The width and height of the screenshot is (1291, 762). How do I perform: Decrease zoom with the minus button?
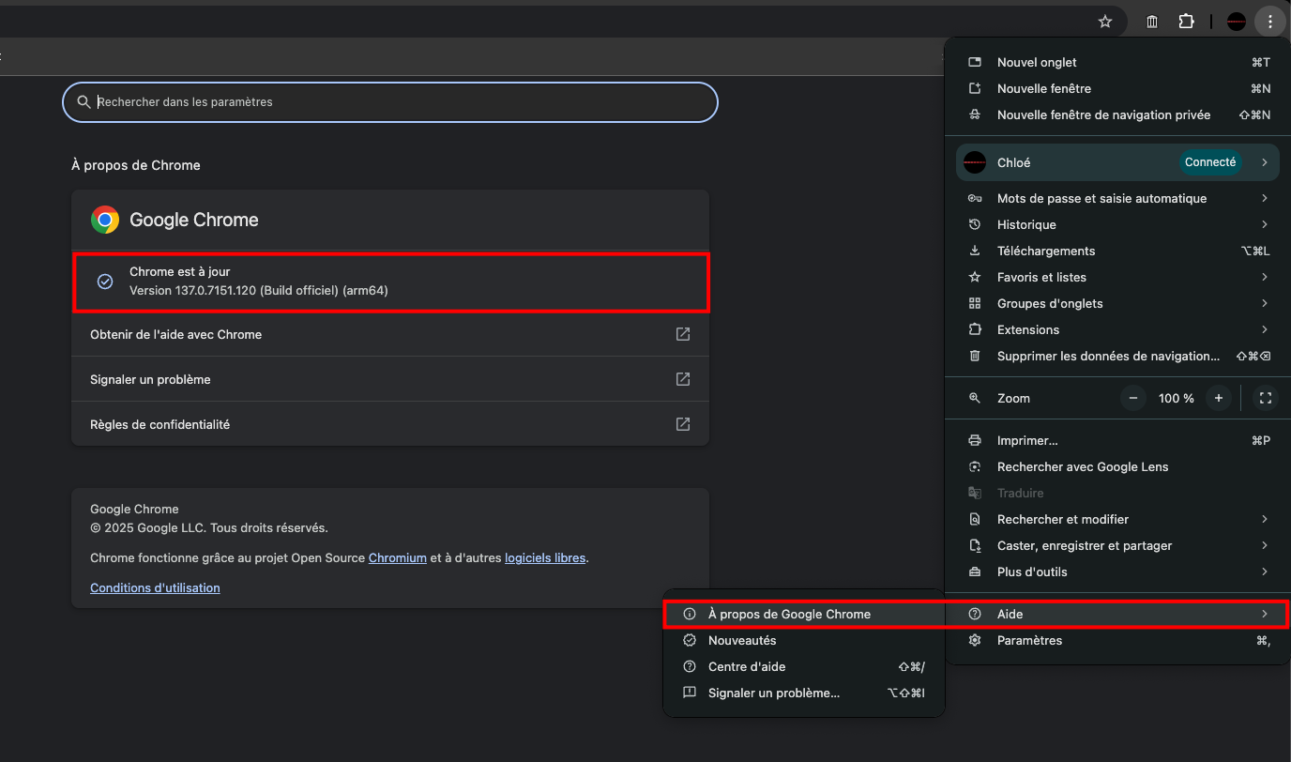(1133, 398)
